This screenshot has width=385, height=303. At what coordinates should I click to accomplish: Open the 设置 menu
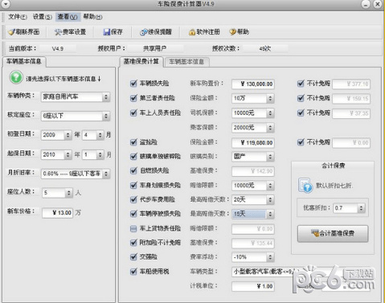43,17
